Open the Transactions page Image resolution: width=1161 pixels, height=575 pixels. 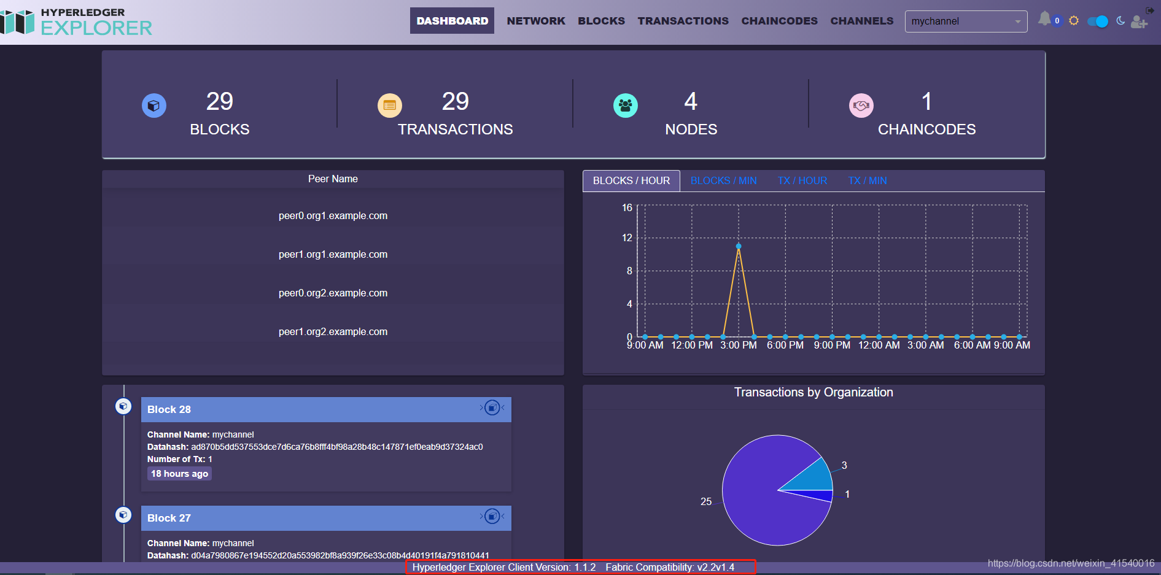(683, 21)
